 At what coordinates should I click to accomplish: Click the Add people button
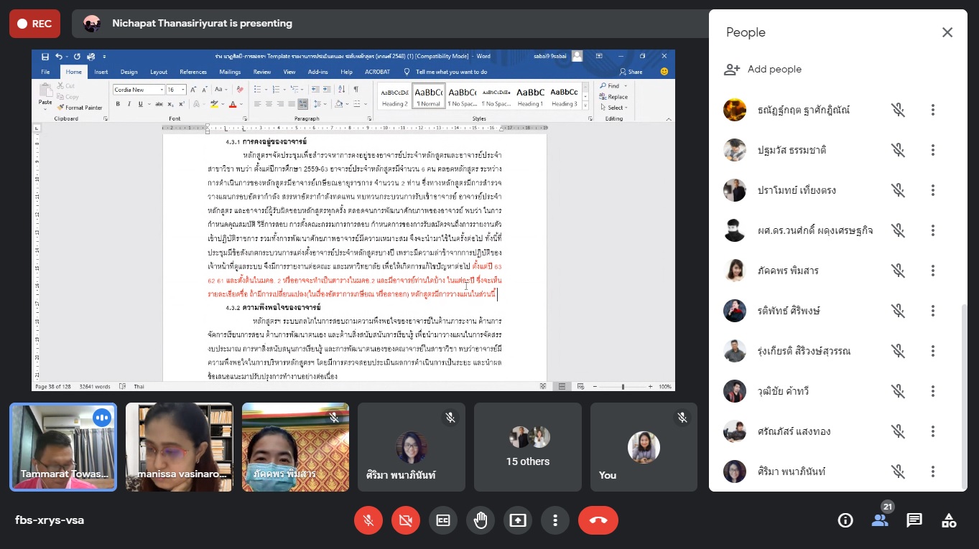(763, 70)
